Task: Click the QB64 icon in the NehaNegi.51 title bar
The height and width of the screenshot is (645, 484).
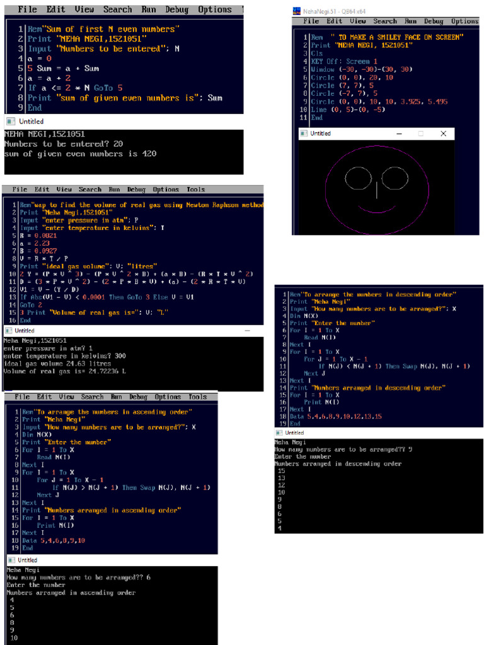Action: [x=296, y=11]
